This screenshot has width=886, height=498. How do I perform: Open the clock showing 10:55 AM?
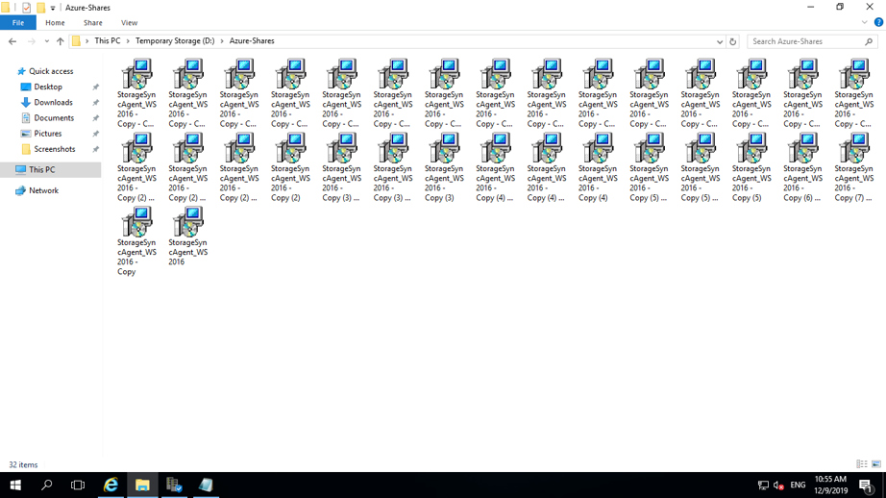830,485
